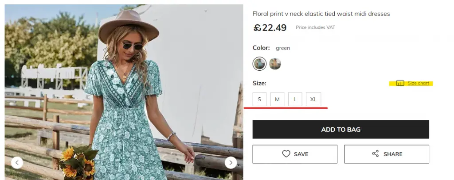Select the green dress color swatch
The image size is (454, 180).
(x=259, y=64)
